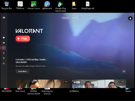
Task: Click the red Play button
Action: click(x=23, y=39)
